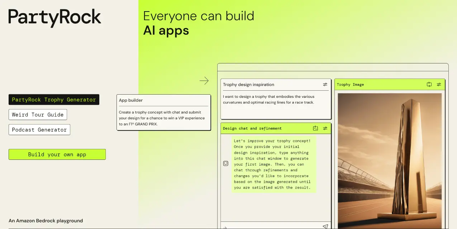This screenshot has width=457, height=229.
Task: Switch to the Weird Tour Guide app
Action: (x=38, y=114)
